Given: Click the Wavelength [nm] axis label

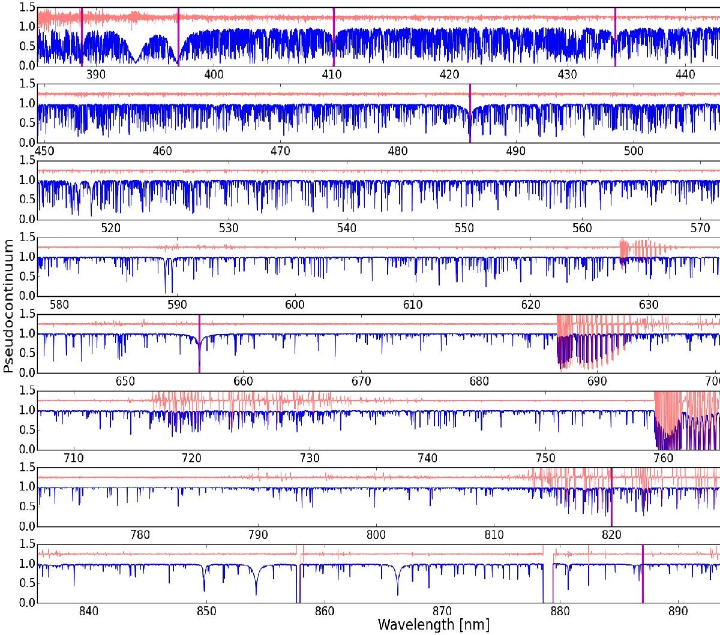Looking at the screenshot, I should [433, 624].
